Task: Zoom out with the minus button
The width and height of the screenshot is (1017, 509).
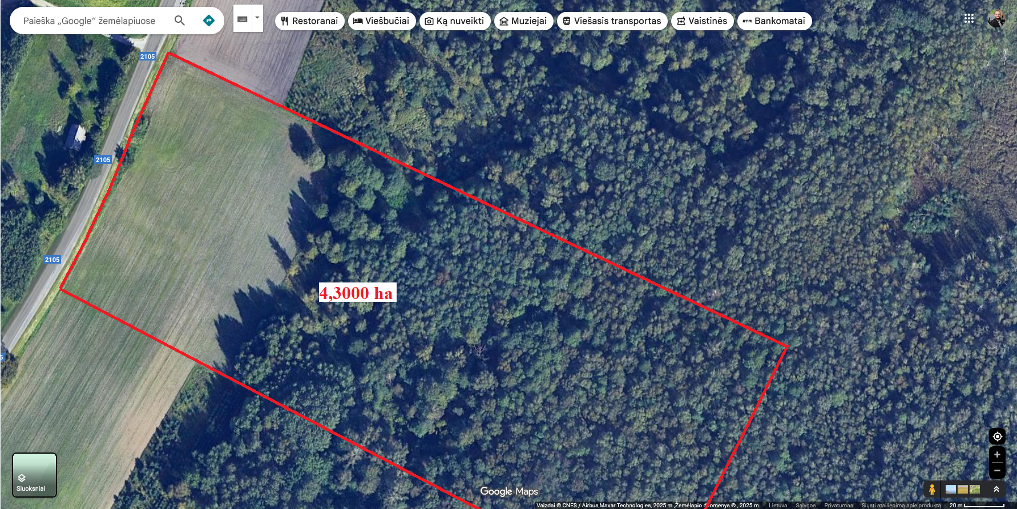Action: 997,471
